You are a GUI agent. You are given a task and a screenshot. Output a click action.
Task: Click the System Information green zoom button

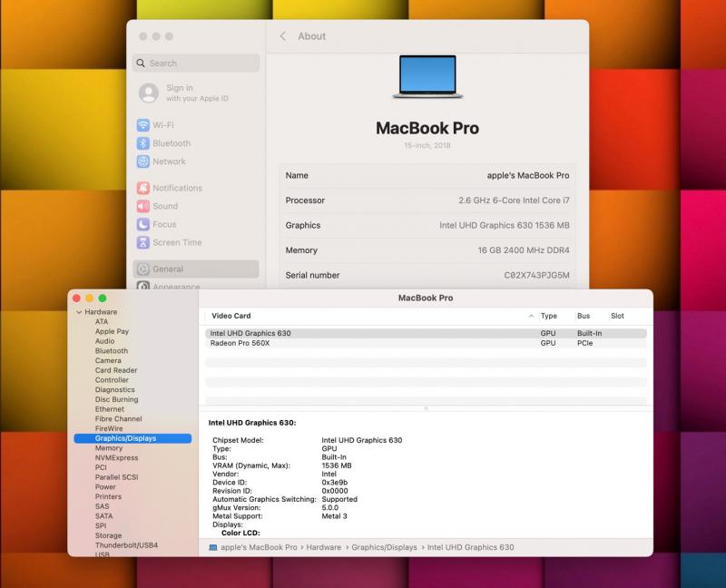pos(103,299)
